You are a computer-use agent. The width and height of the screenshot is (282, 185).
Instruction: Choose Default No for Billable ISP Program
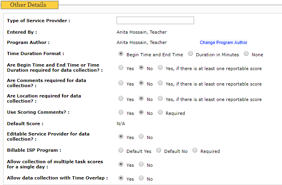point(159,150)
